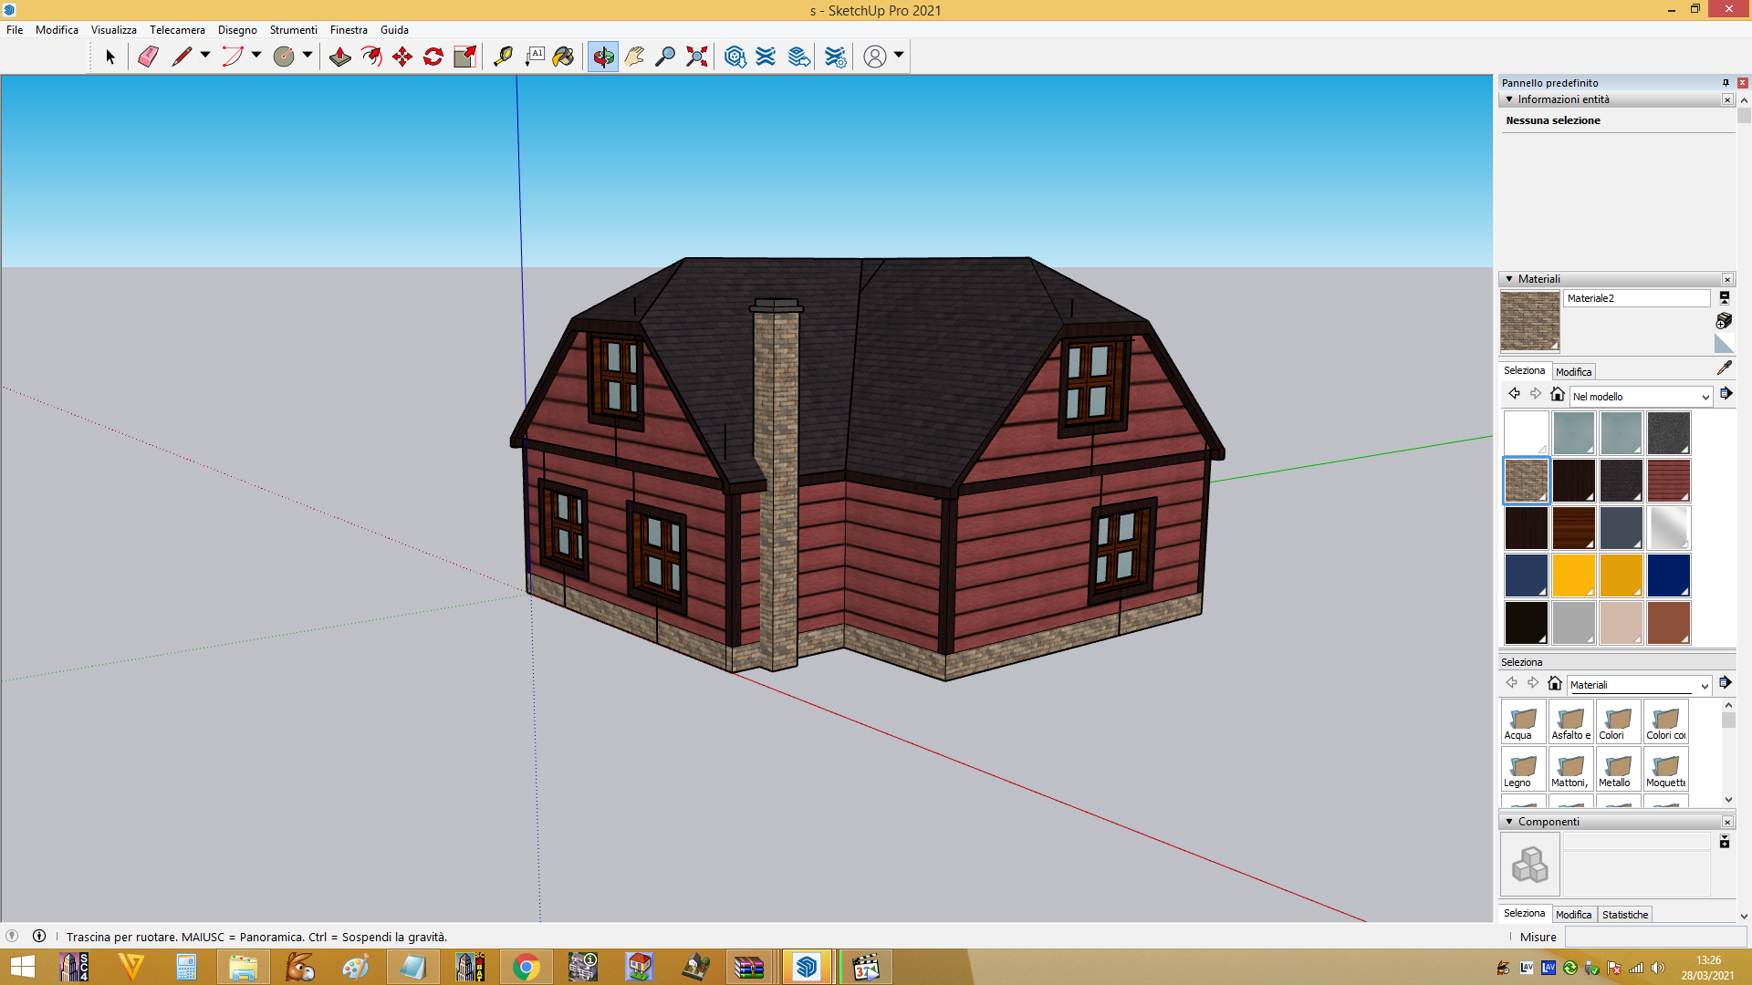Switch to the Statistiche tab
This screenshot has height=985, width=1752.
(x=1624, y=915)
